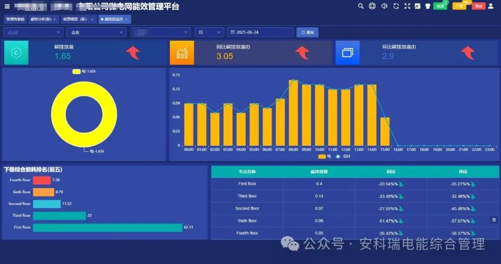Click the orange Sixth floor ranking bar
501x264 pixels.
[x=44, y=192]
